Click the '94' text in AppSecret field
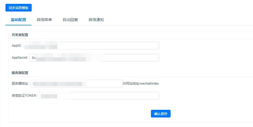This screenshot has height=127, width=253. point(34,58)
